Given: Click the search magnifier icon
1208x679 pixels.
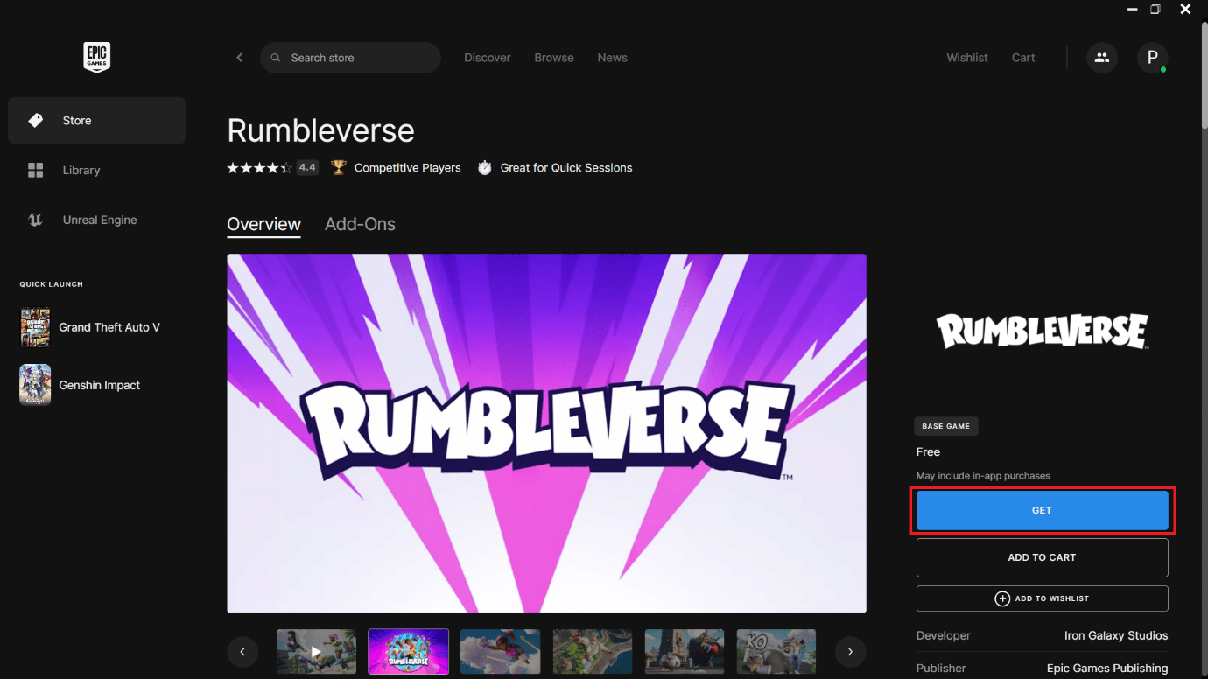Looking at the screenshot, I should pos(275,58).
